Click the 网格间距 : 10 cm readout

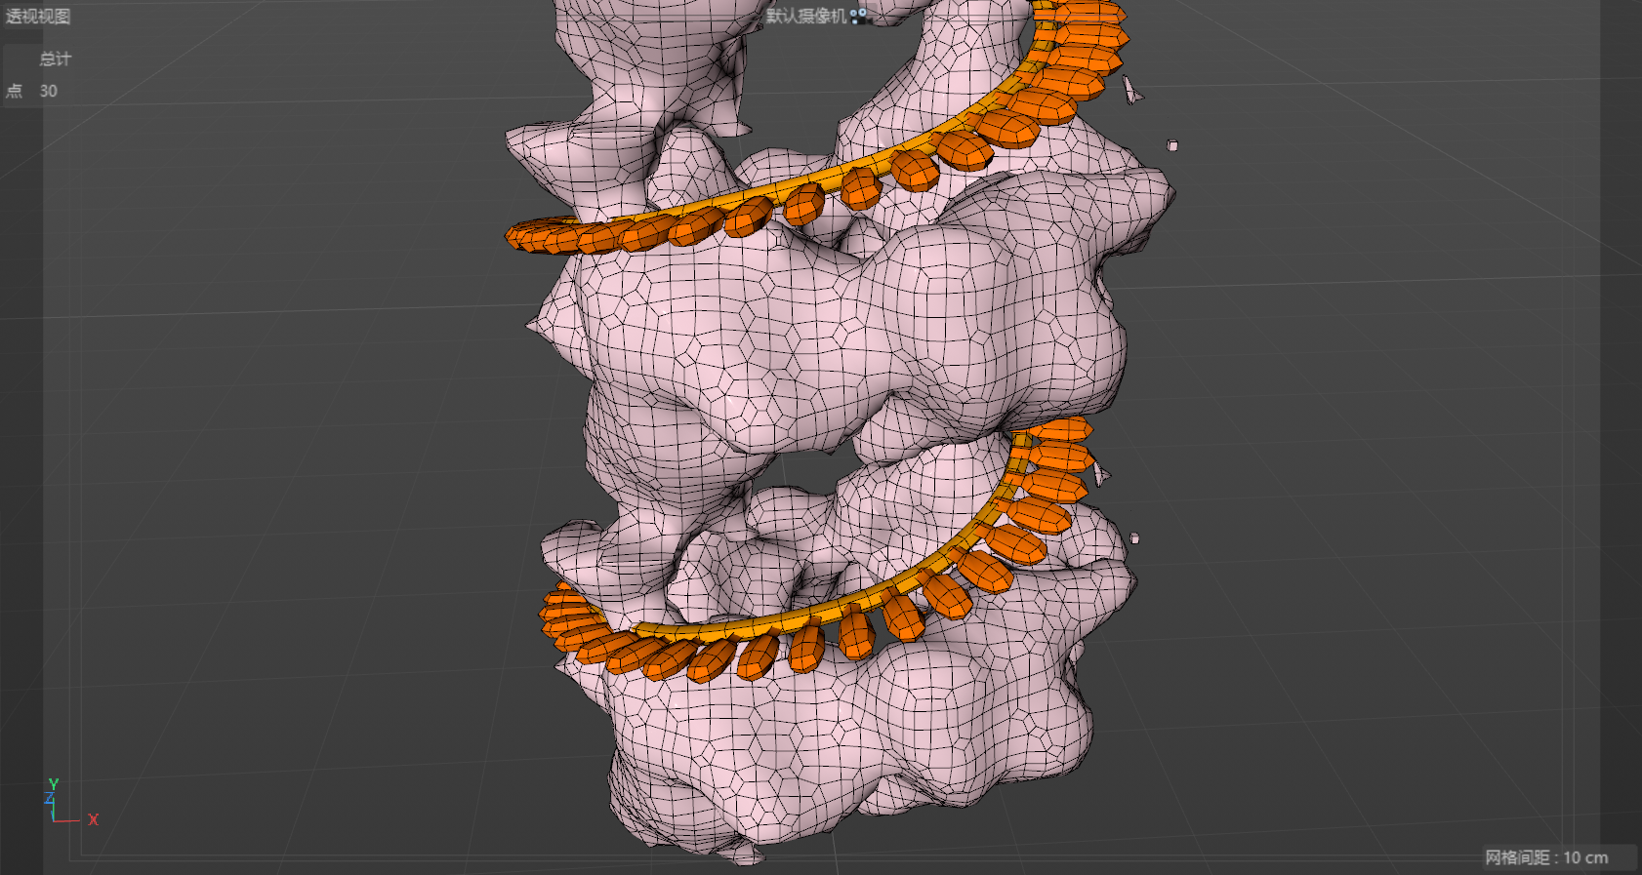pos(1546,857)
